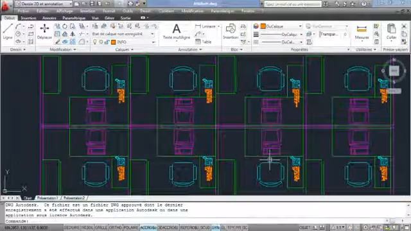411x231 pixels.
Task: Click the orange INFO layer color swatch
Action: (x=114, y=42)
